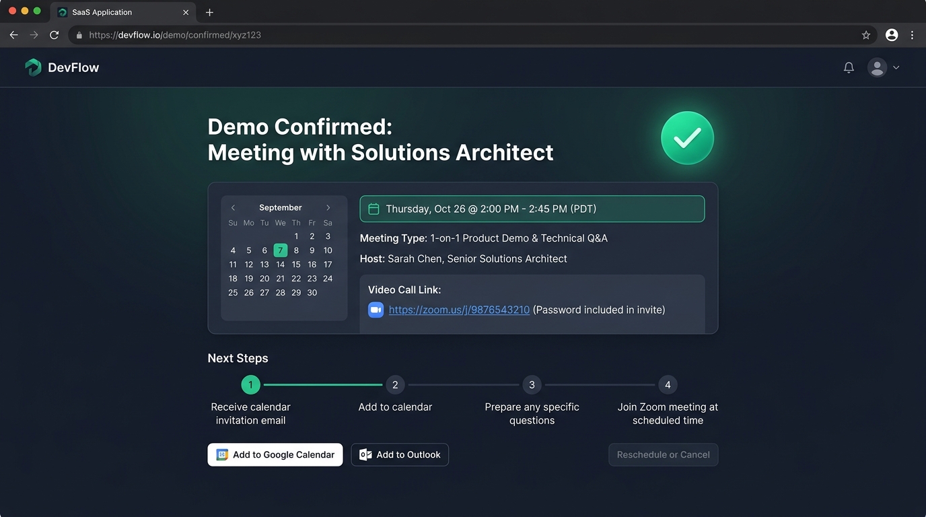
Task: Click the site lock icon
Action: 79,35
